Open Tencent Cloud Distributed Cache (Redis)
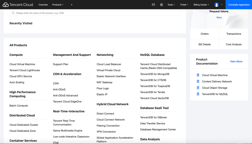252x144 pixels. coord(159,66)
